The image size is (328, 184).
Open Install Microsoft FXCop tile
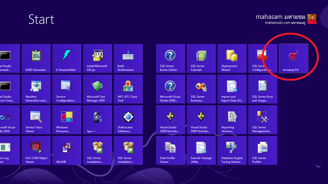(x=98, y=58)
